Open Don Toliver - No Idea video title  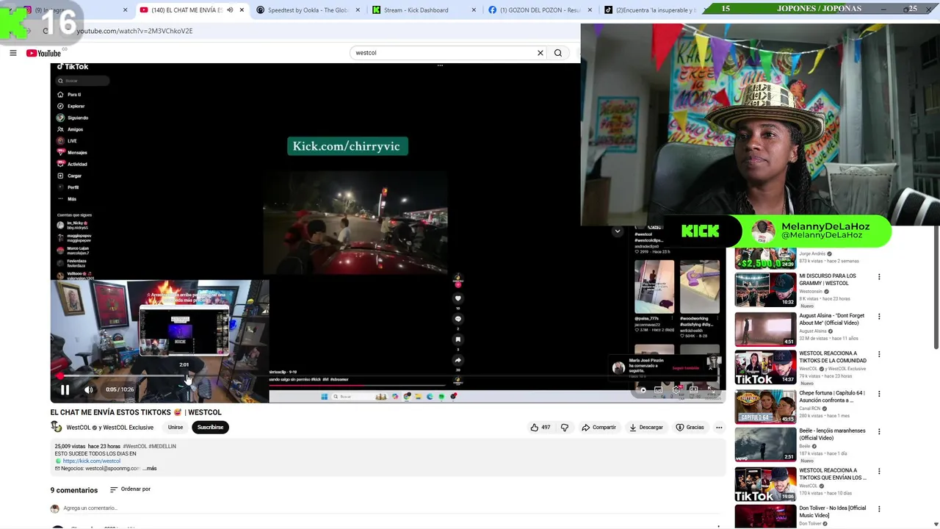click(832, 511)
